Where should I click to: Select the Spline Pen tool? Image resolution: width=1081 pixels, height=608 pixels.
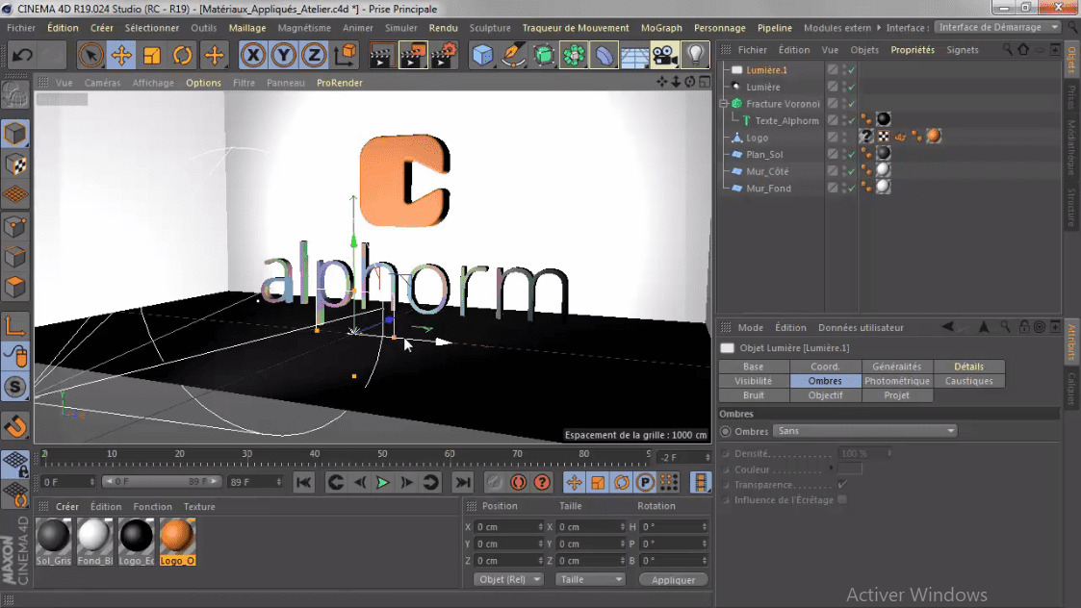click(x=513, y=55)
